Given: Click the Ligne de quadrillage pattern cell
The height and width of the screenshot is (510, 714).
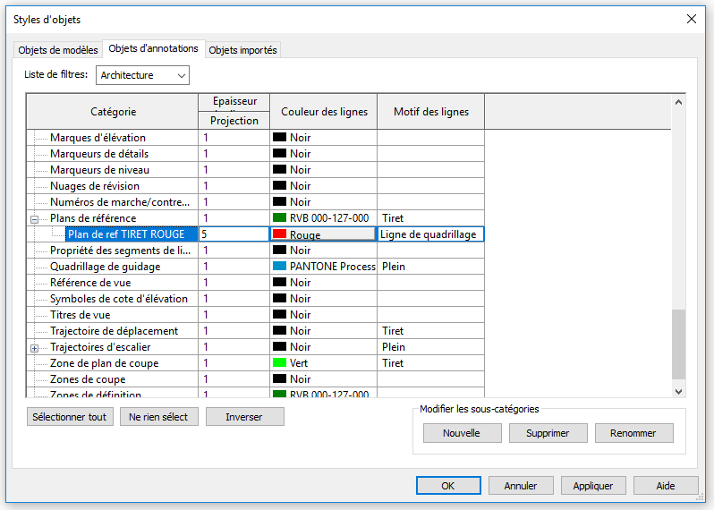Looking at the screenshot, I should (x=430, y=234).
